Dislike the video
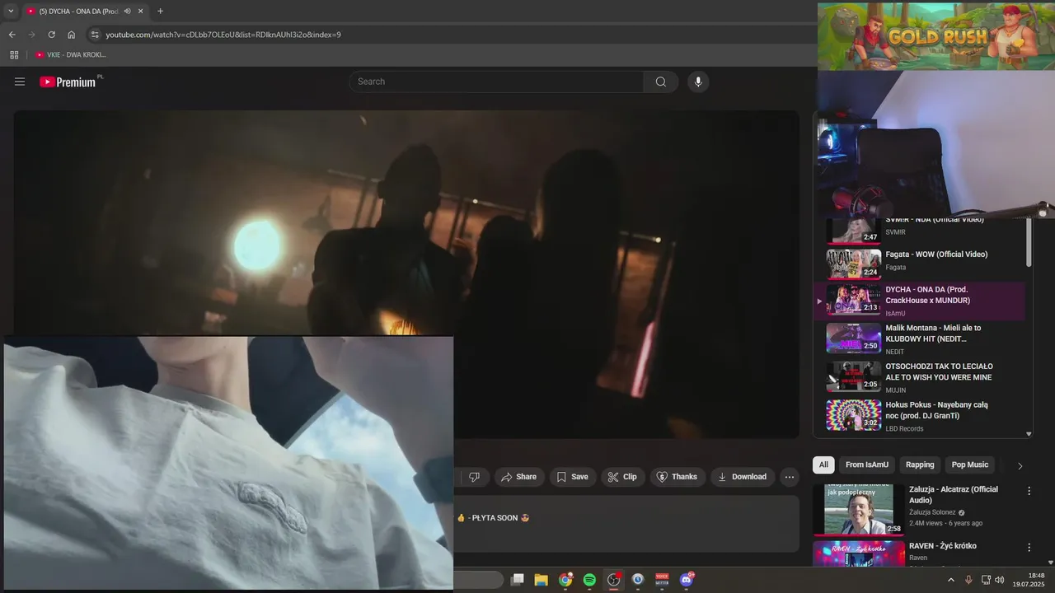Viewport: 1055px width, 593px height. point(474,477)
